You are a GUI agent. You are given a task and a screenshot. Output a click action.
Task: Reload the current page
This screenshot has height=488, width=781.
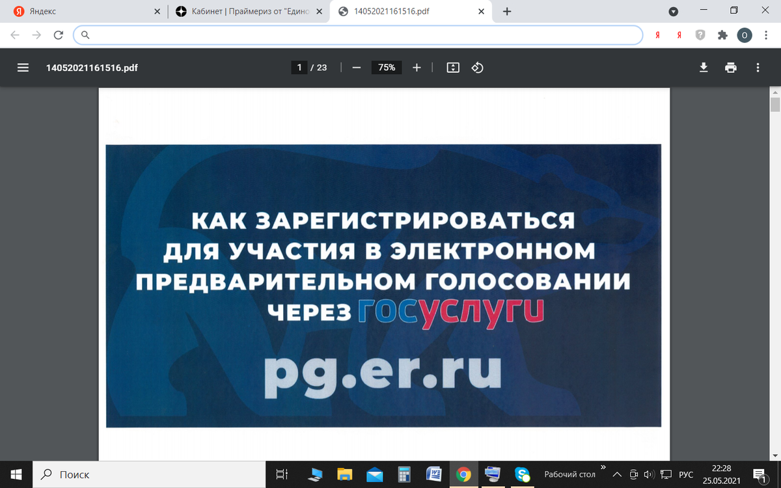pos(58,35)
